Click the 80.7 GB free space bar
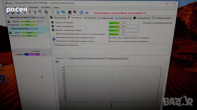The width and height of the screenshot is (197, 110). tap(32, 54)
